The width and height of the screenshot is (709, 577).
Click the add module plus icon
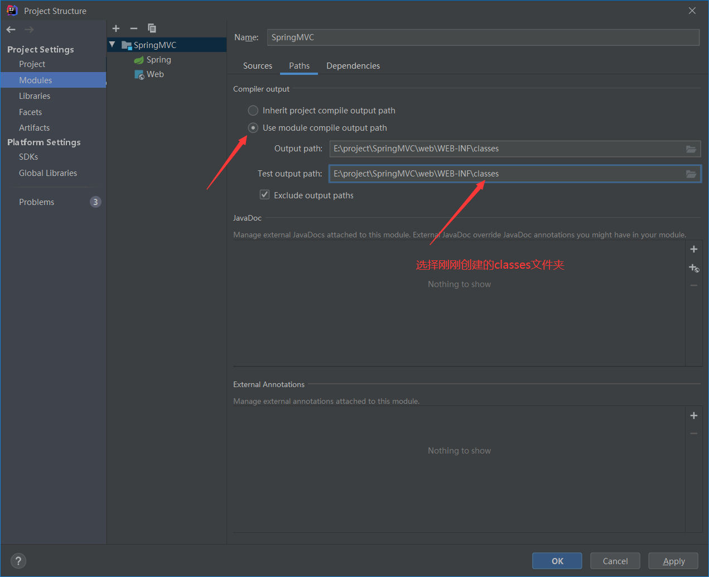pyautogui.click(x=116, y=28)
